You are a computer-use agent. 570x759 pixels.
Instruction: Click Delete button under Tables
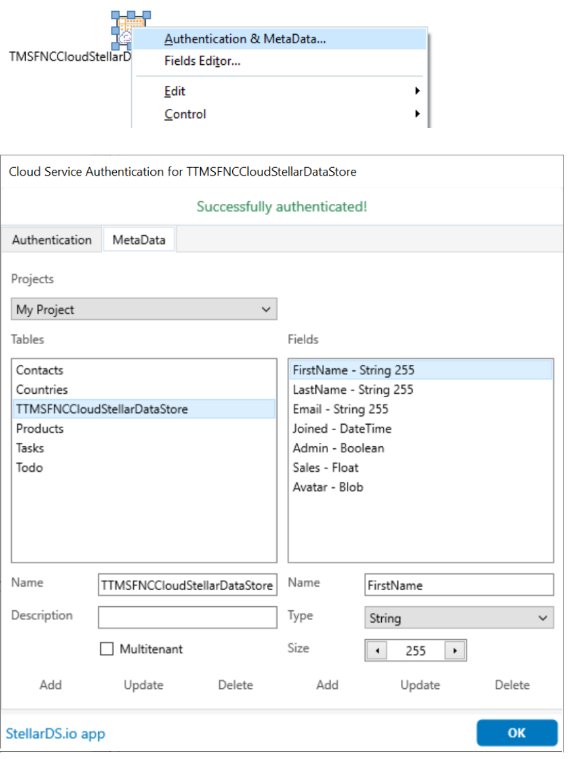(x=235, y=684)
